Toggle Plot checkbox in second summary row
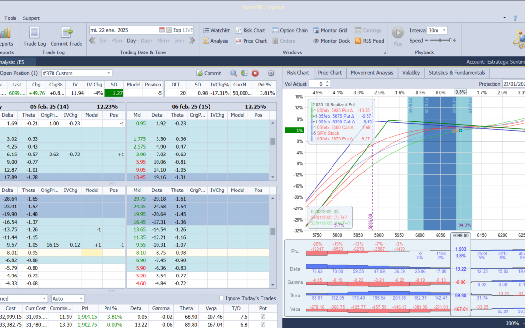 click(263, 324)
